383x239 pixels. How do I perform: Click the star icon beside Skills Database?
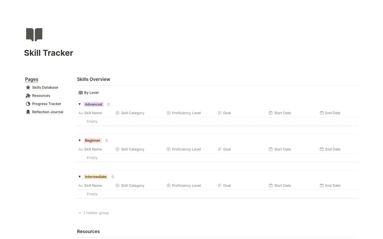[x=28, y=87]
